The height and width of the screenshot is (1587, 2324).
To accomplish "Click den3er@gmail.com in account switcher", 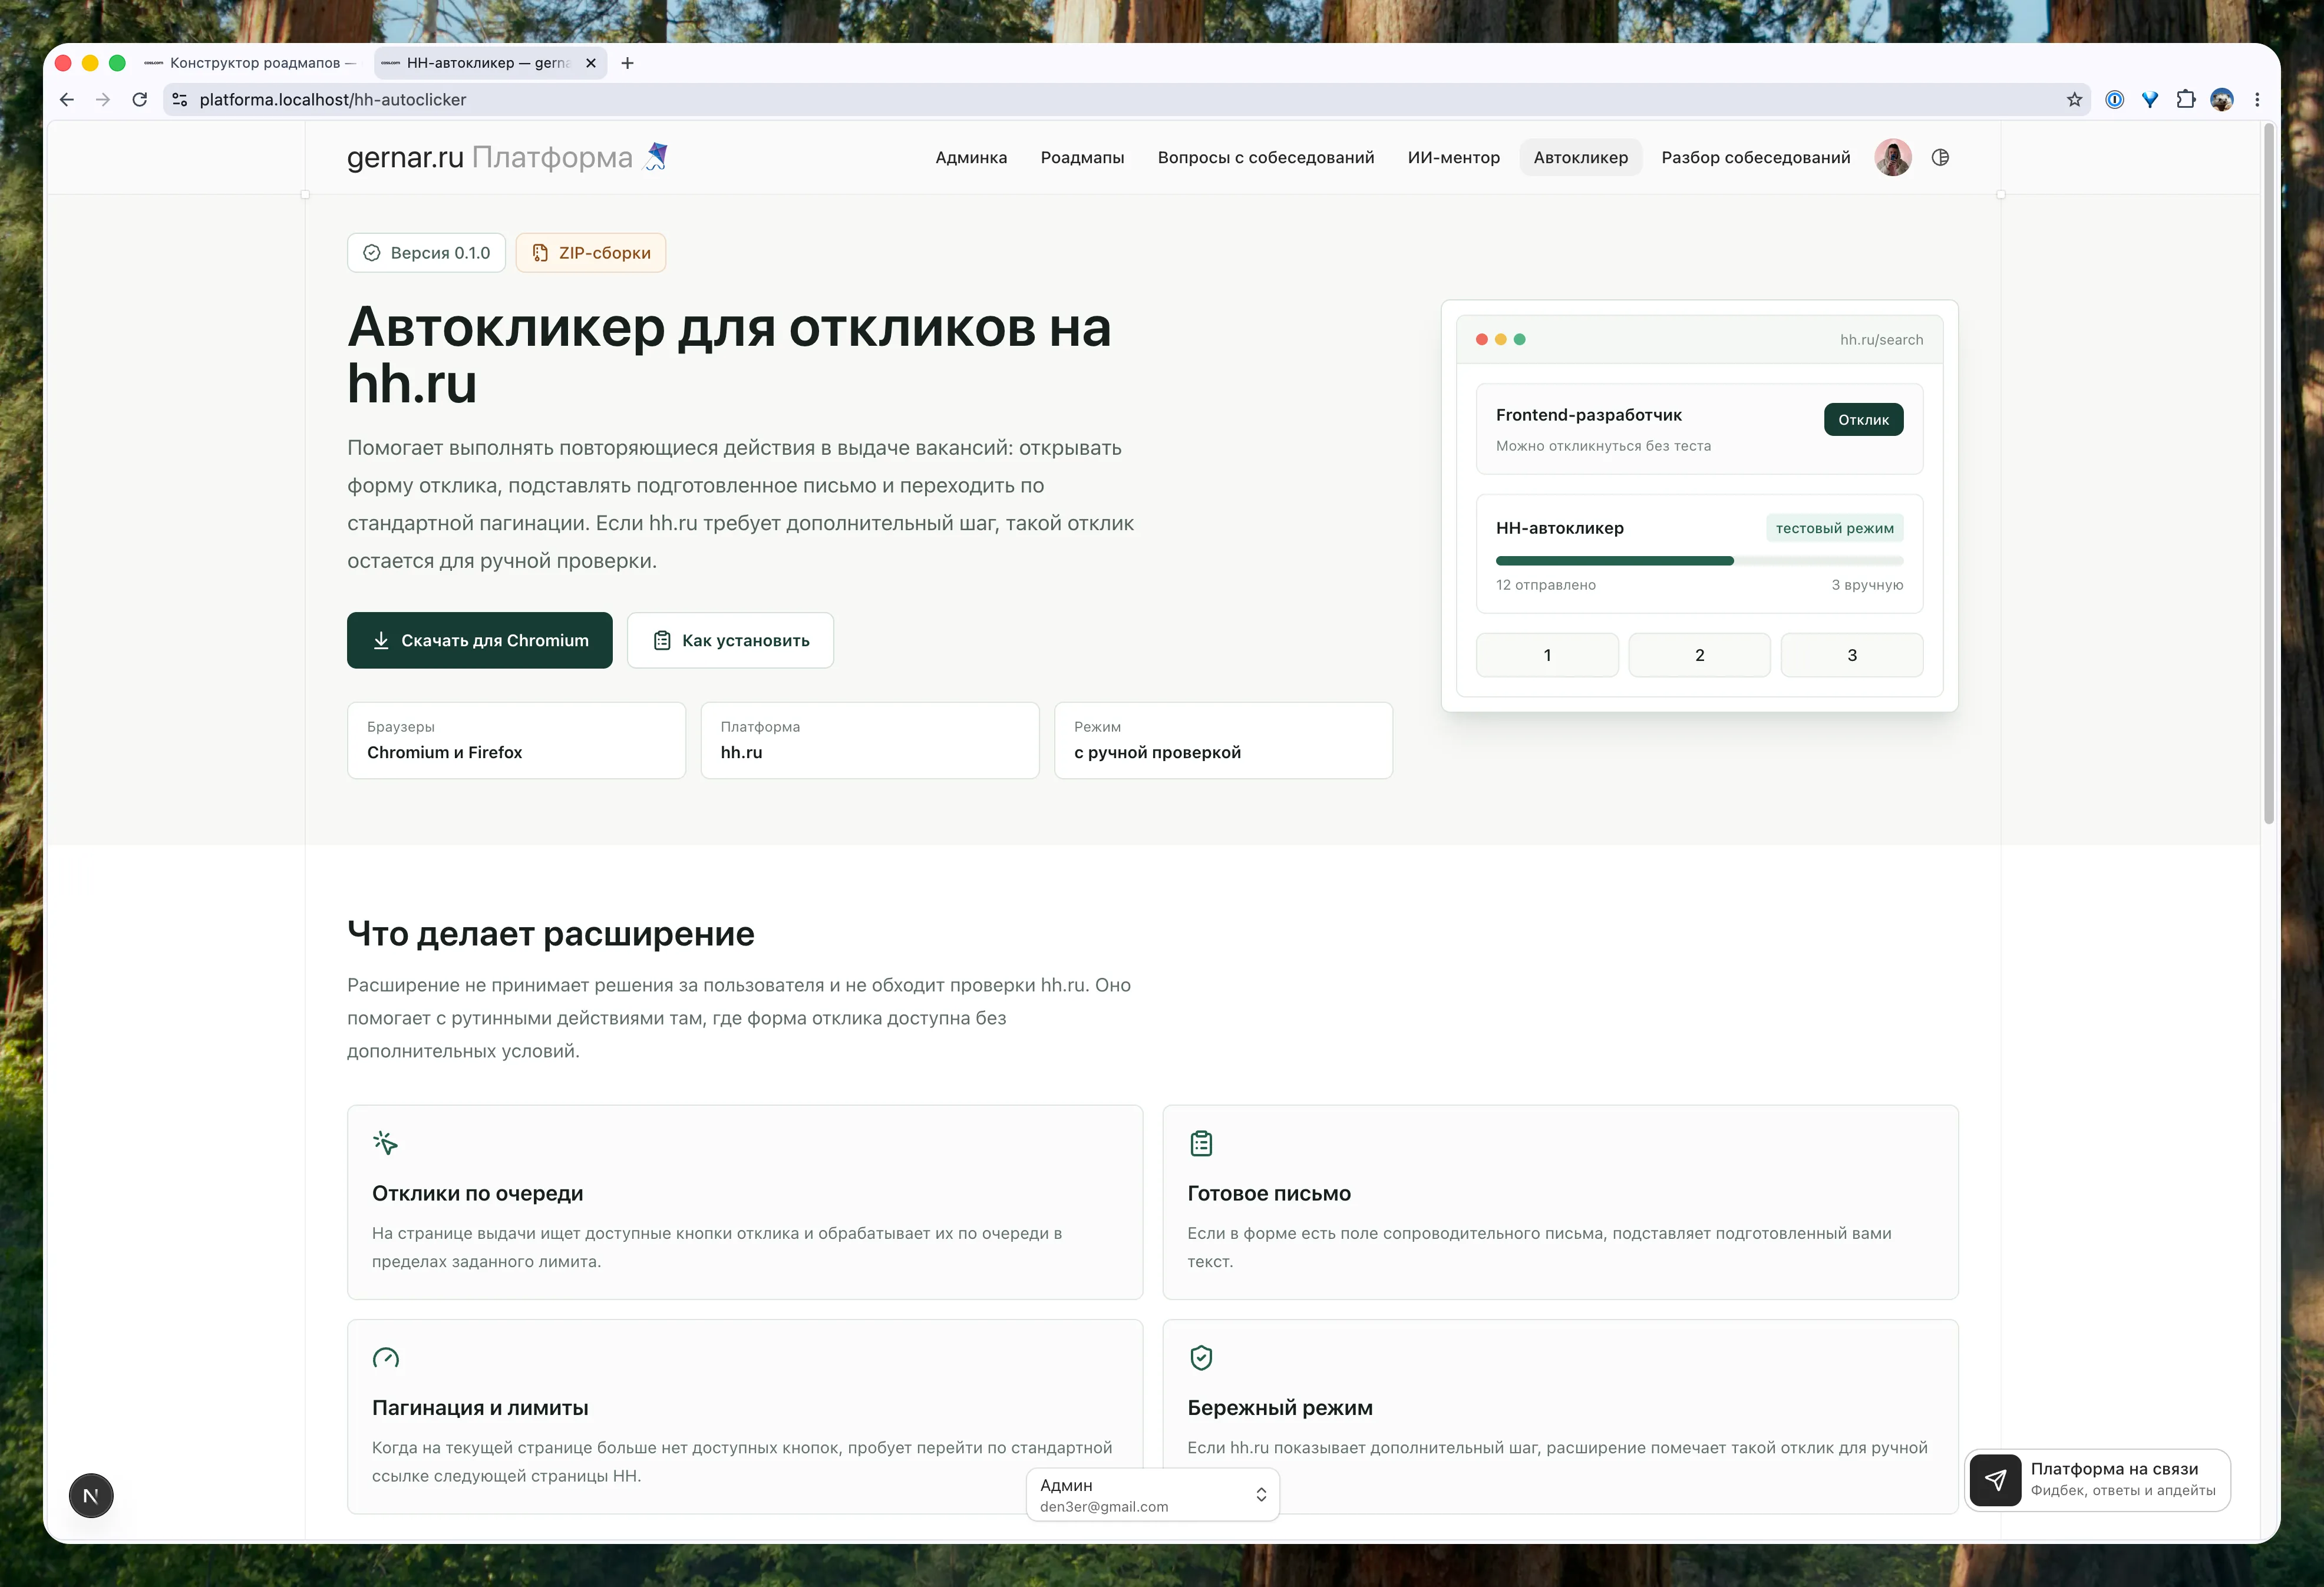I will 1103,1506.
